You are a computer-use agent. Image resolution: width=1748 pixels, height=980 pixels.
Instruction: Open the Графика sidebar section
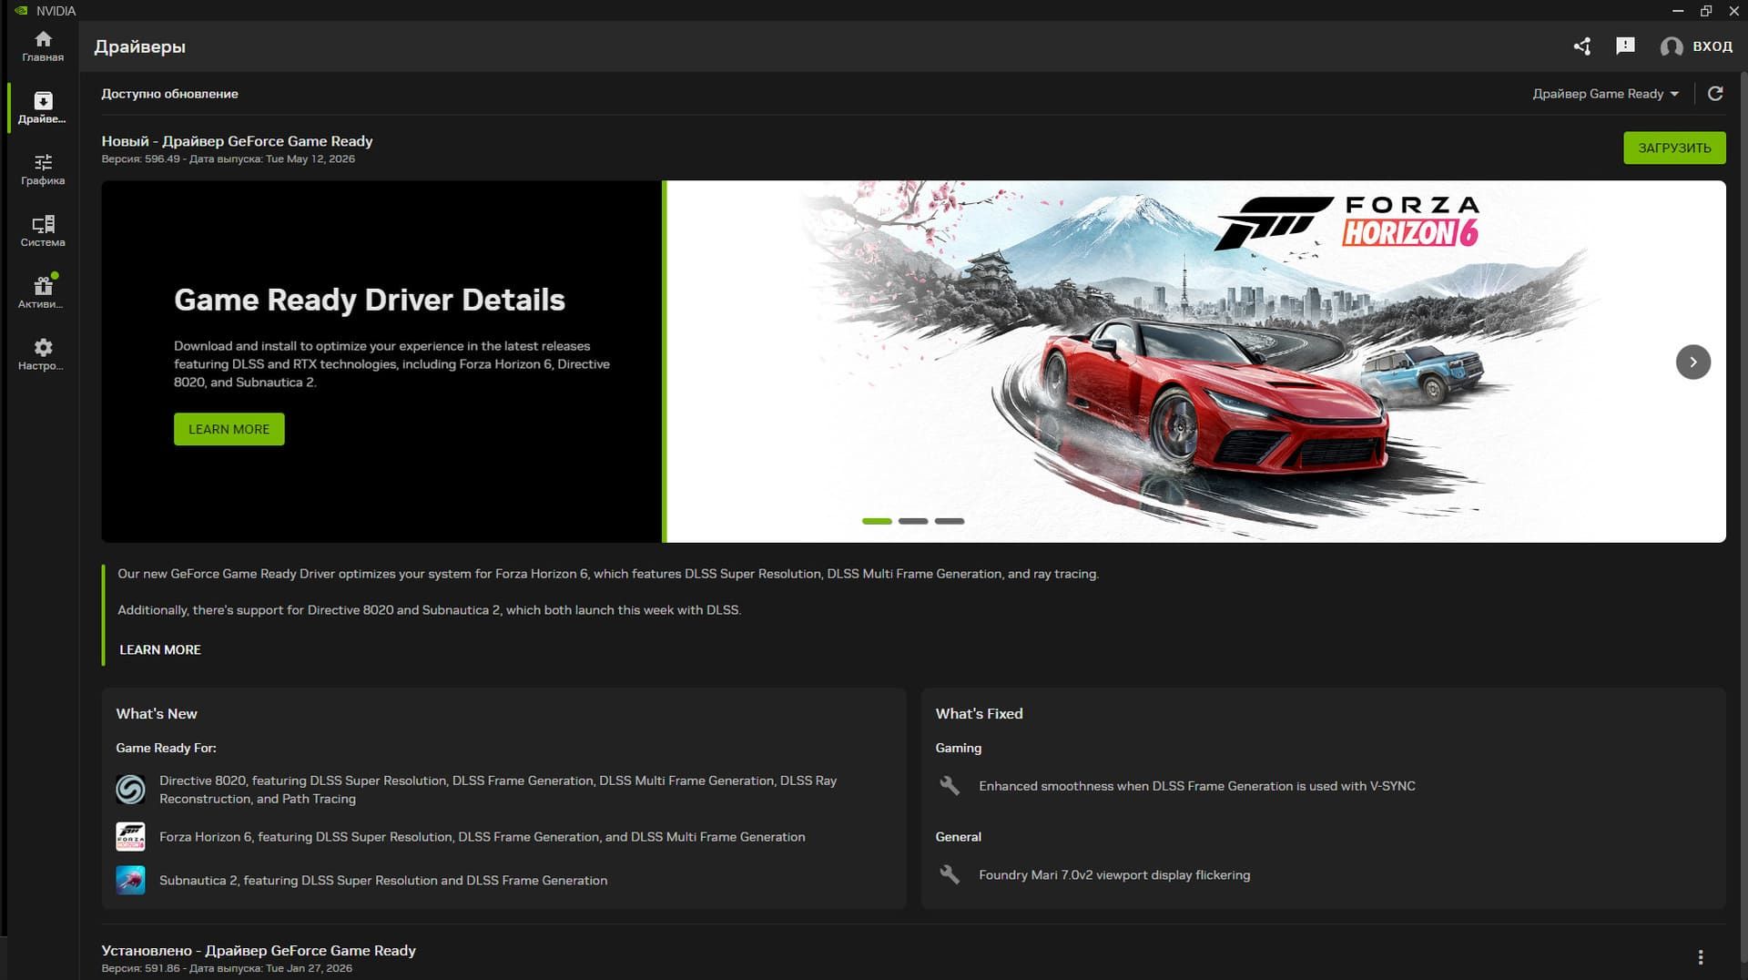(43, 169)
